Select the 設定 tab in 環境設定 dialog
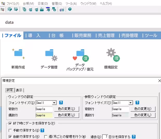The image size is (161, 139). [x=10, y=90]
